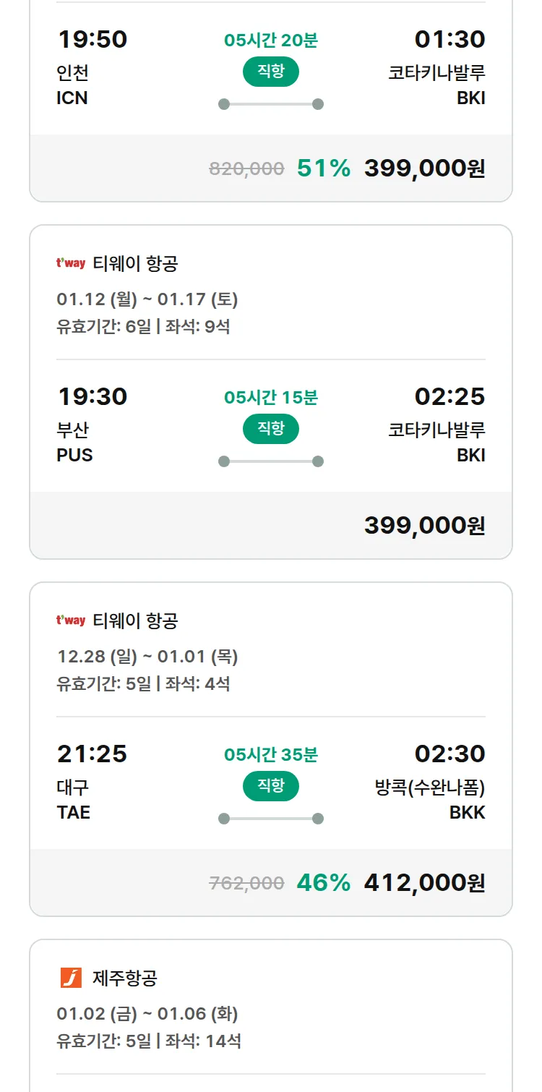Click 직항 badge on Daegu TAE flight

click(271, 786)
